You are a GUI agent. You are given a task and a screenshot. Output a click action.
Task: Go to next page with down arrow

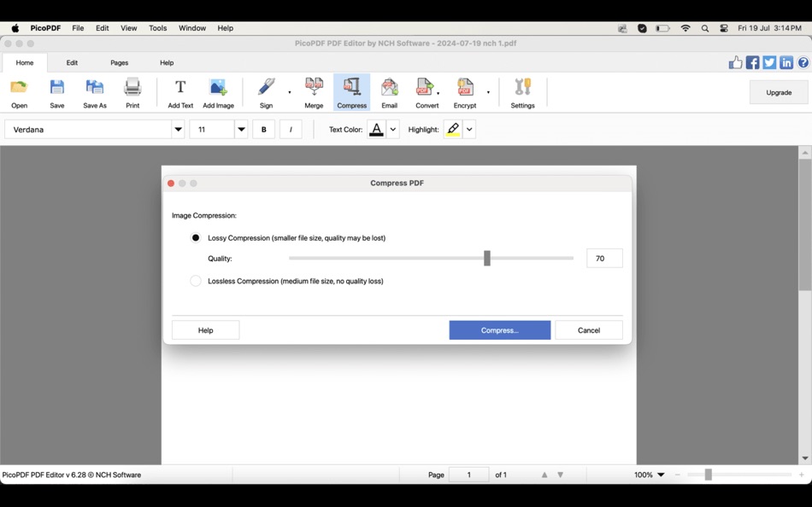(561, 475)
